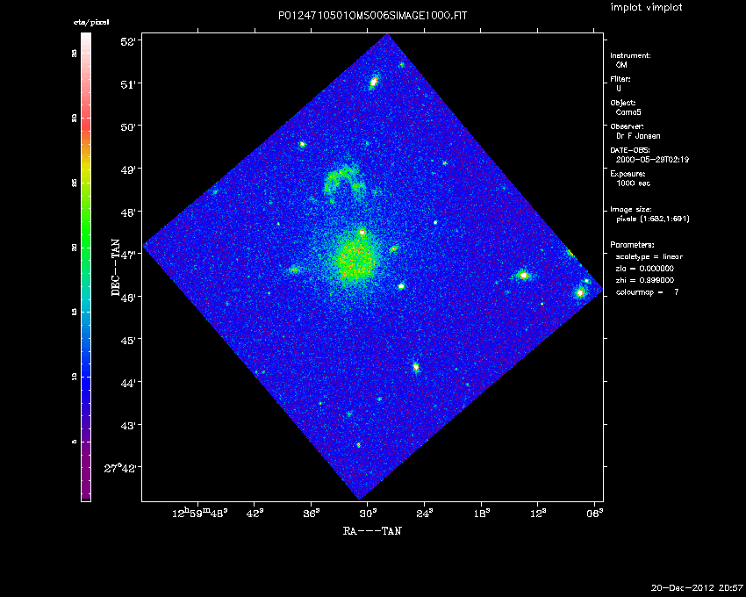Click the 'implot vimplot' header text
Image resolution: width=746 pixels, height=597 pixels.
click(646, 7)
